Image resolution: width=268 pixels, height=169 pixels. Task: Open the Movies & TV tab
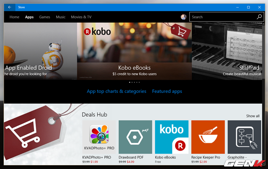(81, 17)
